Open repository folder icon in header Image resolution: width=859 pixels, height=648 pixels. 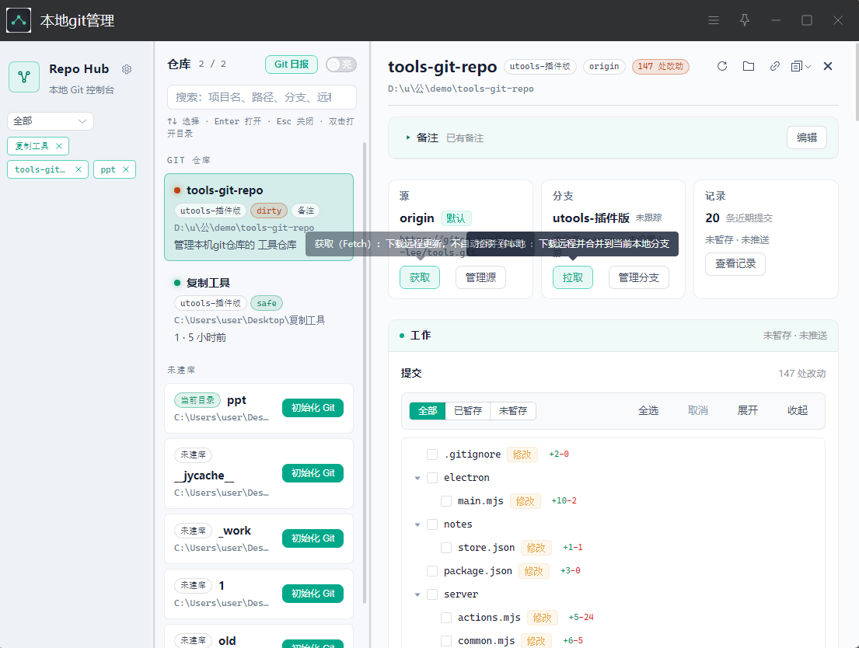pyautogui.click(x=749, y=66)
